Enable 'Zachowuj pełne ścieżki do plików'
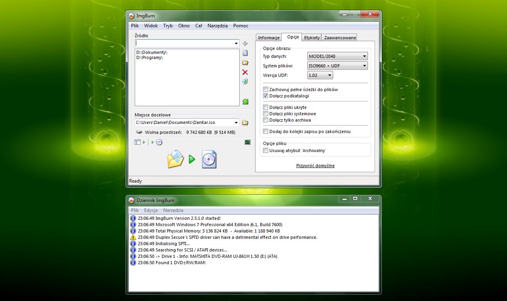 pyautogui.click(x=266, y=90)
